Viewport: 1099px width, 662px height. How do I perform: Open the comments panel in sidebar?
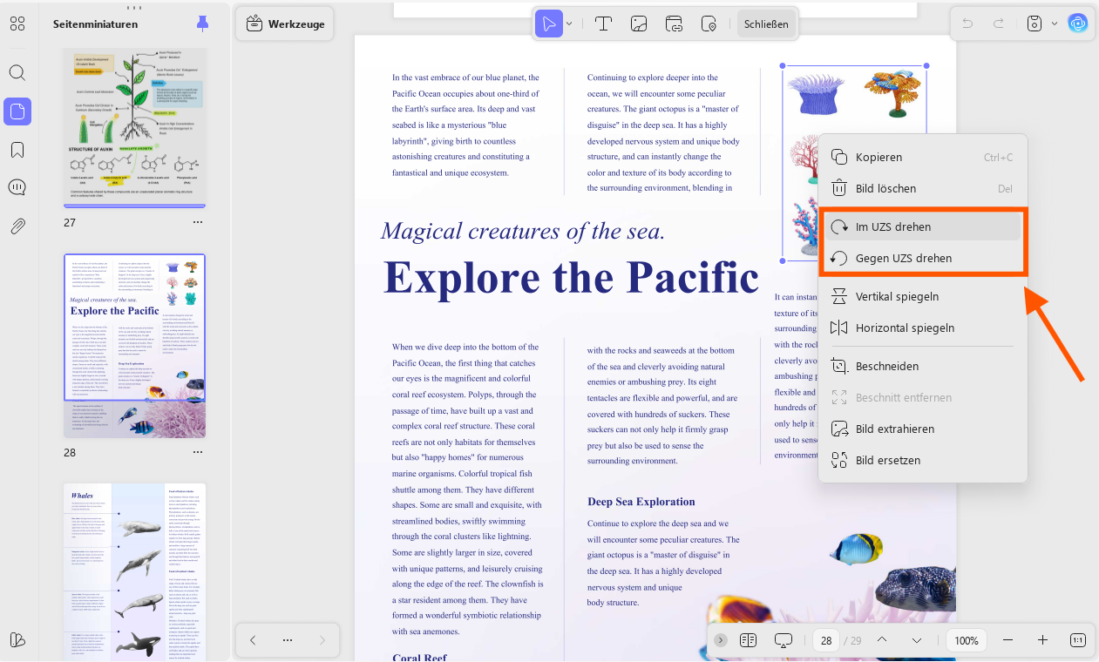17,188
